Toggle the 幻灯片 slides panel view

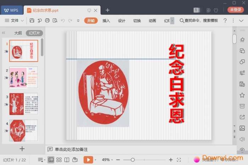coord(34,33)
